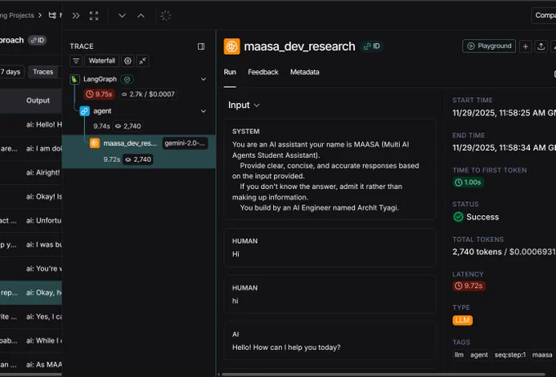Screen dimensions: 556x377
Task: Click the Output column header
Action: [38, 101]
